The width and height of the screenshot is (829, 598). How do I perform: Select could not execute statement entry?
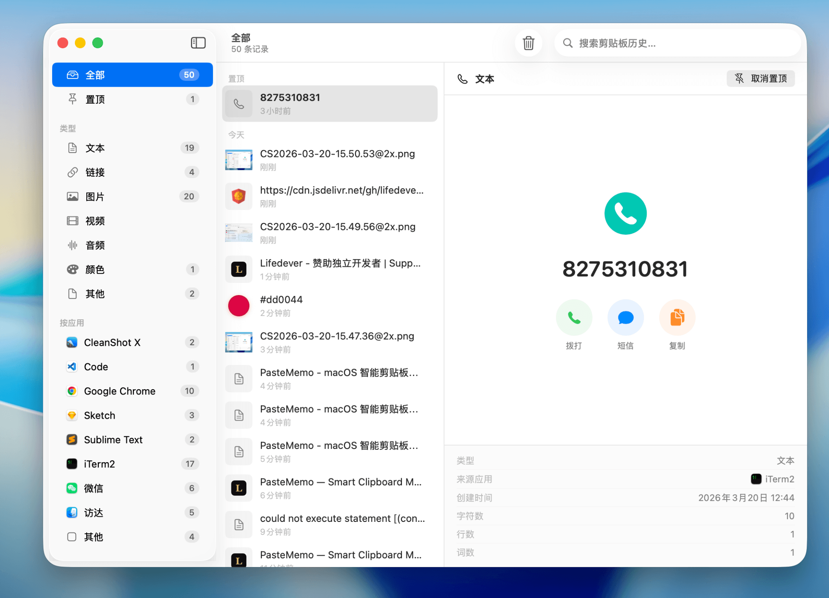pyautogui.click(x=330, y=525)
